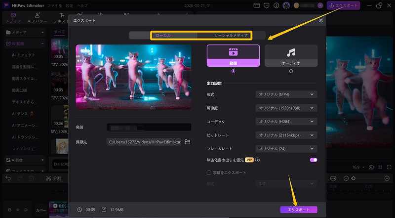This screenshot has height=218, width=395.
Task: Expand the AI画像 sidebar section
Action: [25, 160]
